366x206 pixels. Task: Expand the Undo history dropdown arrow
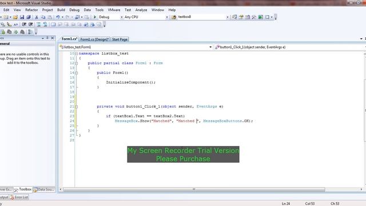coord(62,17)
